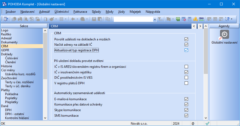Uncheck Skype komunikace checkbox
Image resolution: width=240 pixels, height=126 pixels.
pyautogui.click(x=186, y=110)
